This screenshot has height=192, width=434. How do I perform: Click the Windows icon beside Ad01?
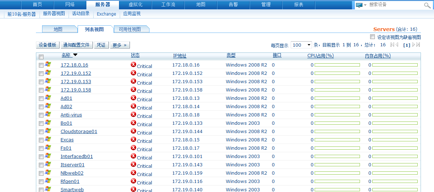(48, 98)
